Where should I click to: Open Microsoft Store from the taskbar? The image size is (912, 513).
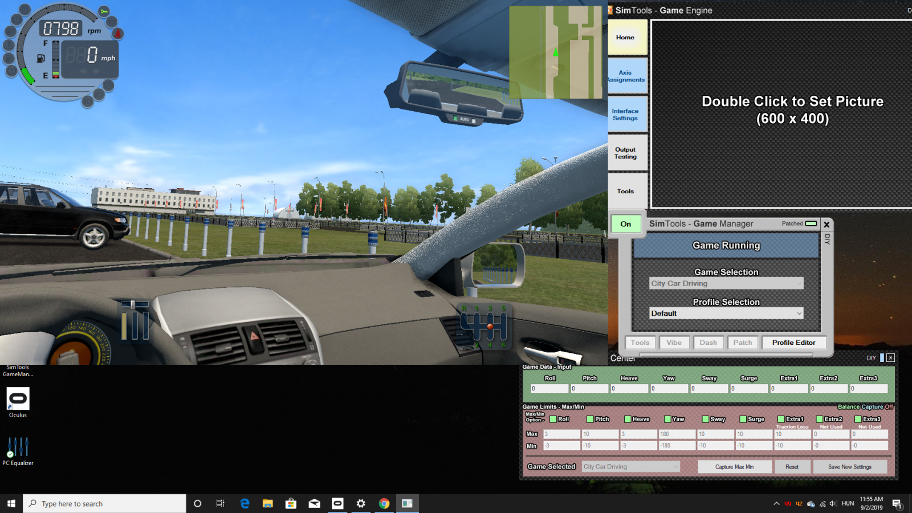click(x=291, y=503)
